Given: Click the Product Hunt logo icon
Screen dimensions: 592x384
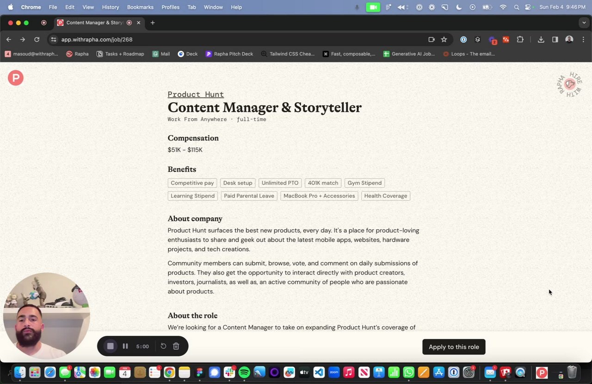Looking at the screenshot, I should click(15, 78).
